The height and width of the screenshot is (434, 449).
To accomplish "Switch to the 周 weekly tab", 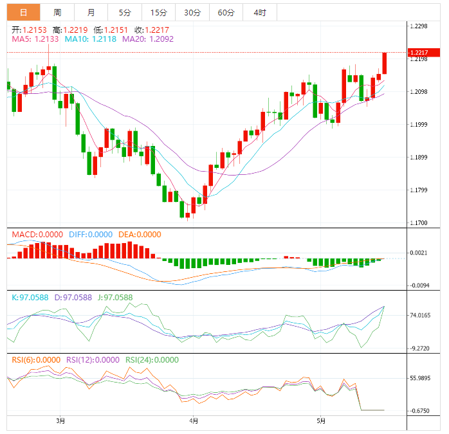I will pyautogui.click(x=57, y=12).
